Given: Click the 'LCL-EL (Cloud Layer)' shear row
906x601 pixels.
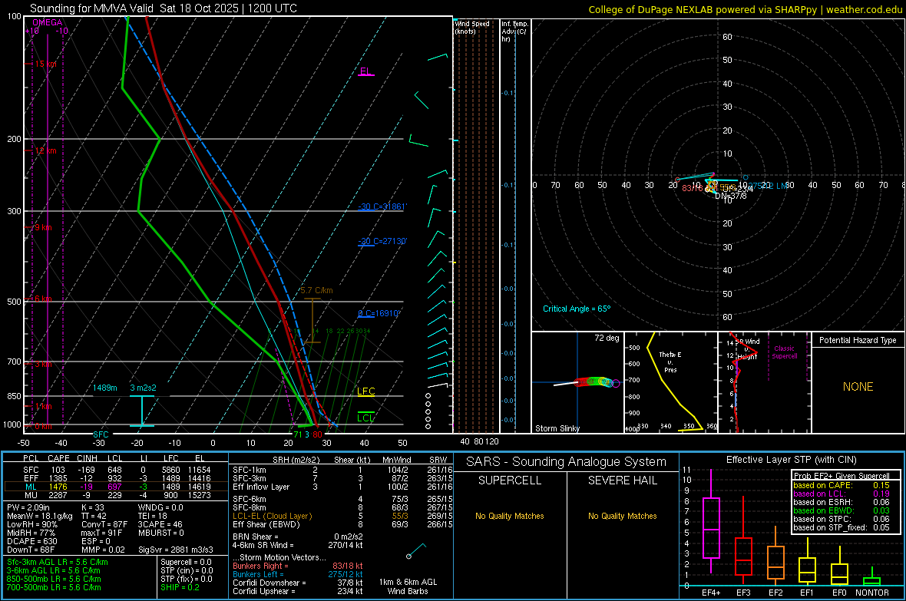Looking at the screenshot, I should point(342,516).
